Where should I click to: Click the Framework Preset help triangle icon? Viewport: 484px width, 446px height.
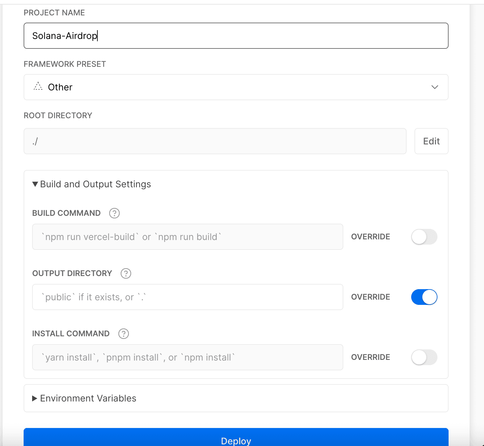tap(38, 86)
